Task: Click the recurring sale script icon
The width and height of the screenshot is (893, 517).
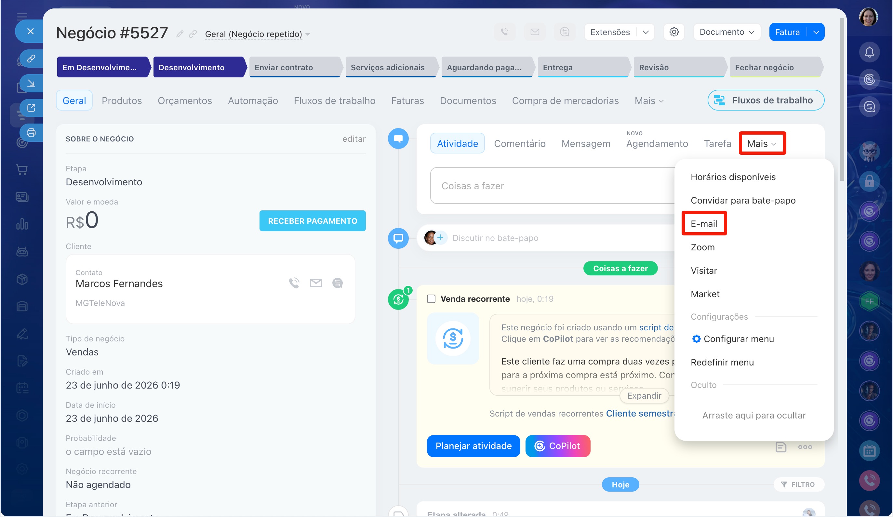Action: tap(453, 339)
